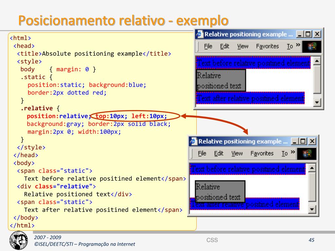Open the truncated To menu in lower browser window
The height and width of the screenshot is (251, 335).
(284, 154)
